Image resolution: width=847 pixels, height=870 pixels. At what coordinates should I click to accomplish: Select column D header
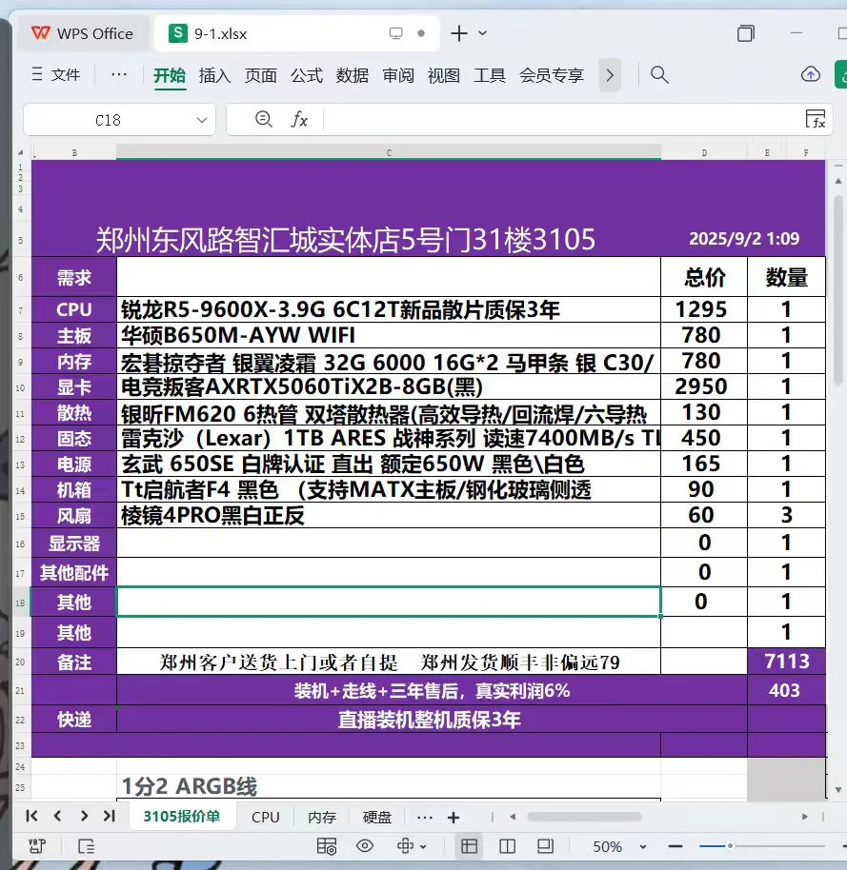tap(704, 152)
